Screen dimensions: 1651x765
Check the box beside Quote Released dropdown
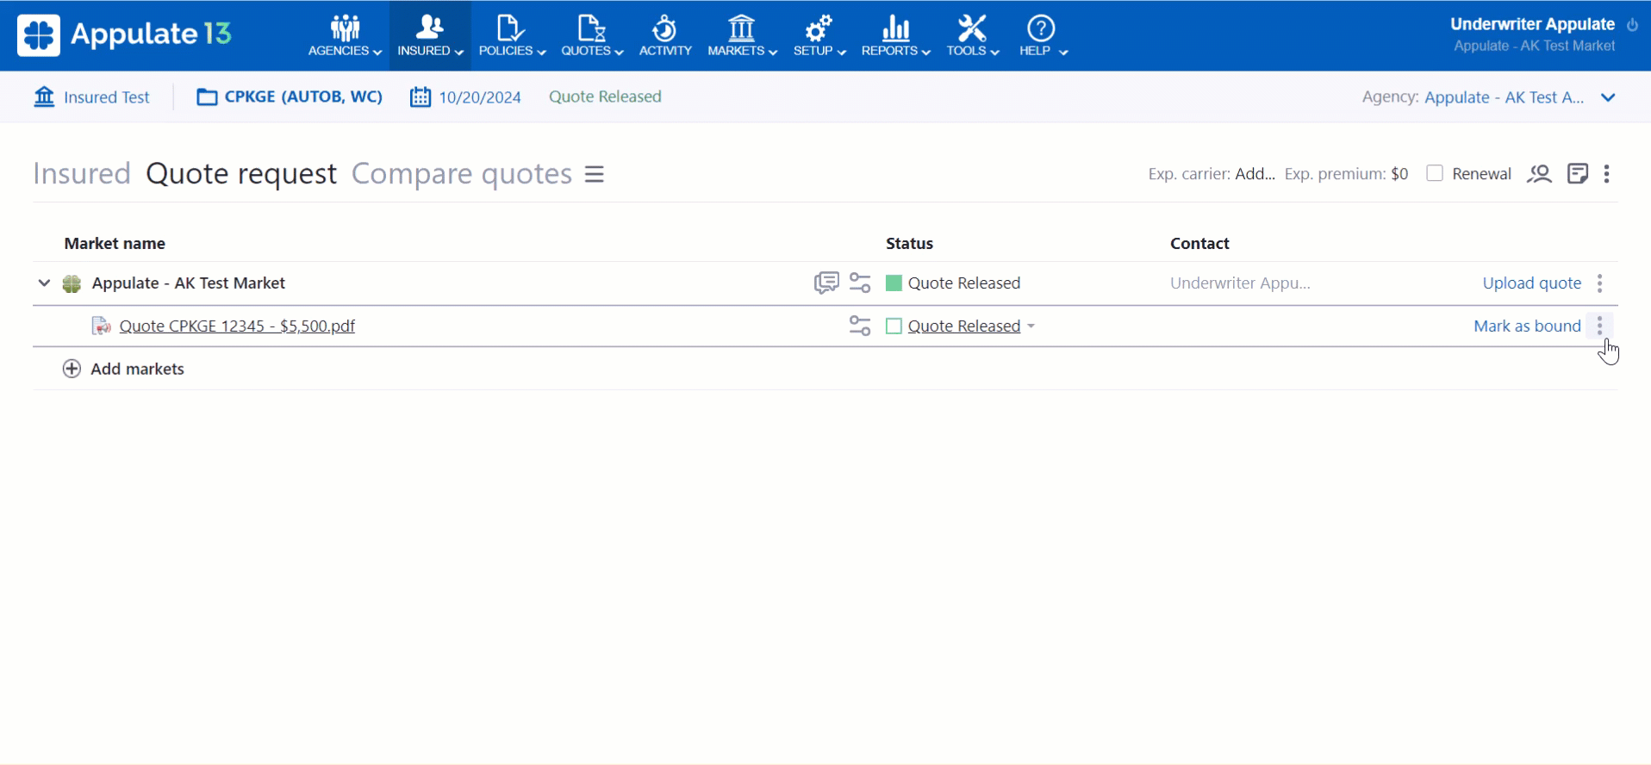point(894,326)
